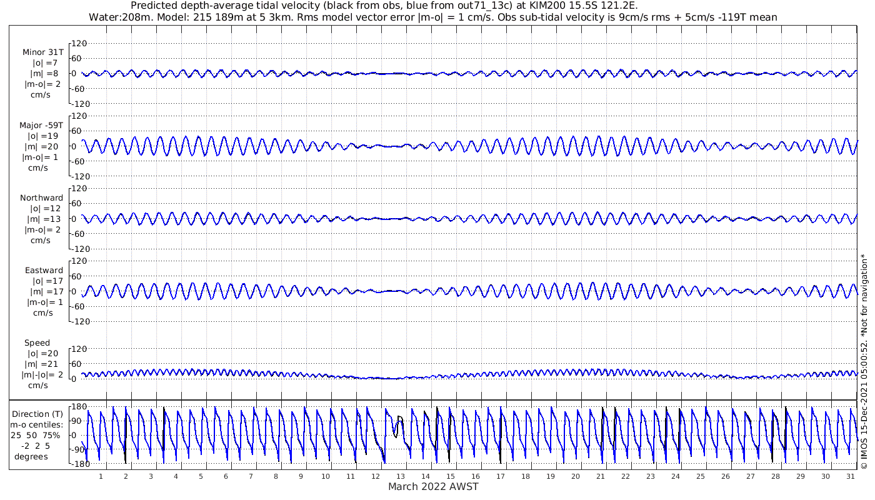This screenshot has height=500, width=875.
Task: Click the 'Predicted depth-average tidal velocity' title line
Action: [x=384, y=6]
